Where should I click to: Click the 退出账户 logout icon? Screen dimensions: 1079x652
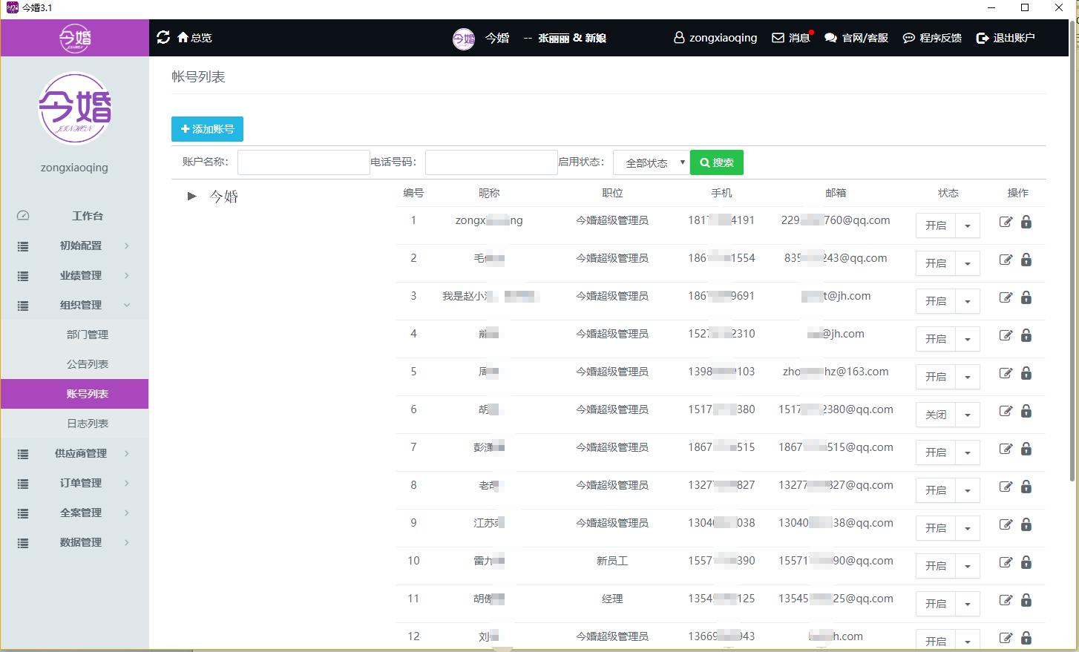1006,37
